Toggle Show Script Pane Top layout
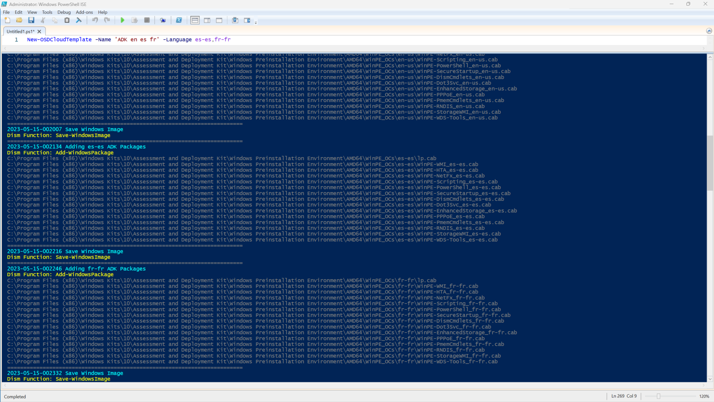The width and height of the screenshot is (714, 402). point(195,20)
